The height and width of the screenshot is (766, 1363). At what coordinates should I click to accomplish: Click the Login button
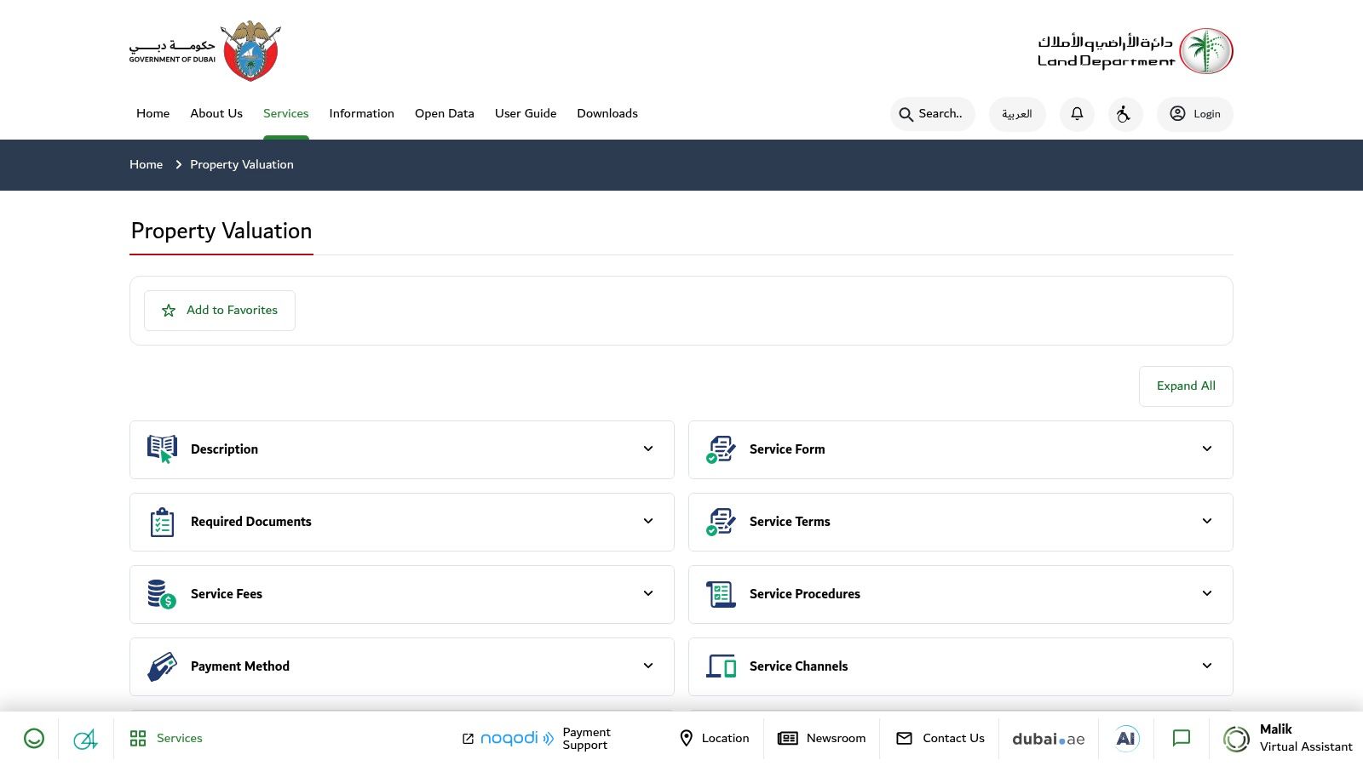point(1194,114)
